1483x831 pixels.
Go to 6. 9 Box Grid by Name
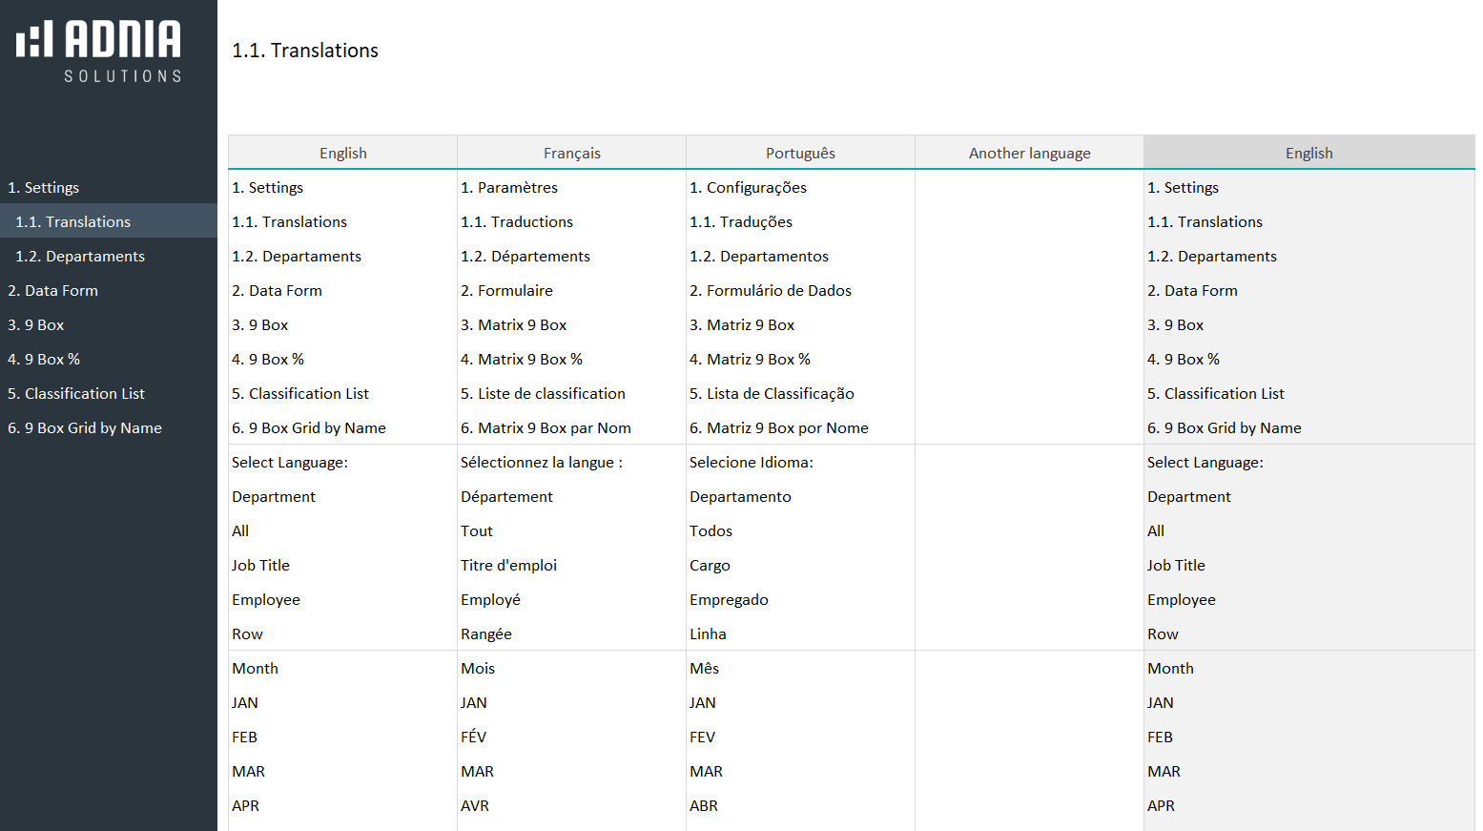point(85,428)
